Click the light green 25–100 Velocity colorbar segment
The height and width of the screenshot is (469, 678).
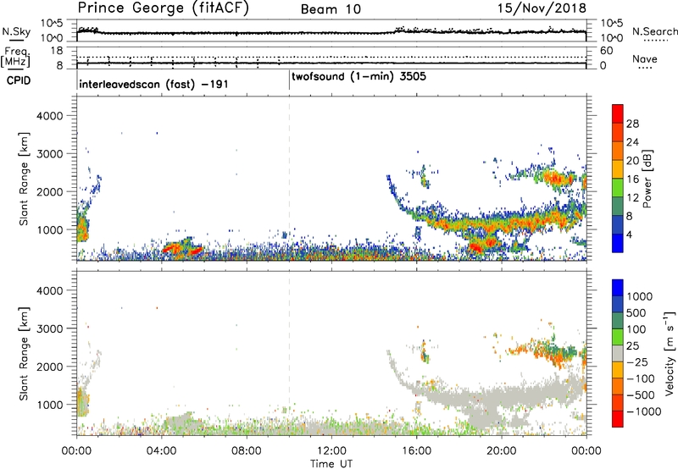(x=618, y=337)
